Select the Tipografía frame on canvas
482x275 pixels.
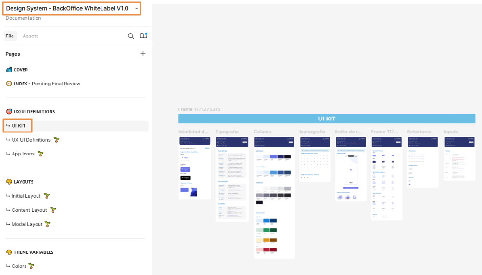point(232,178)
